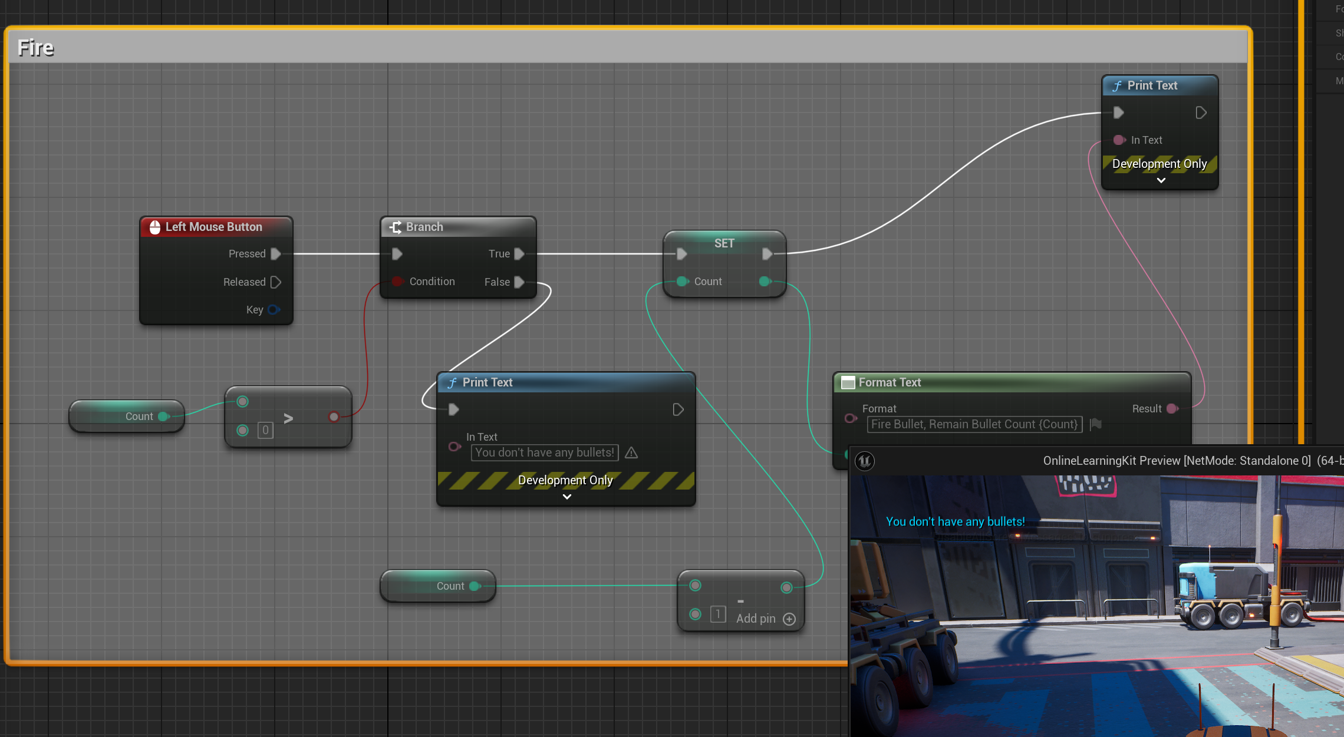Click the Branch Condition boolean pin

click(x=398, y=282)
